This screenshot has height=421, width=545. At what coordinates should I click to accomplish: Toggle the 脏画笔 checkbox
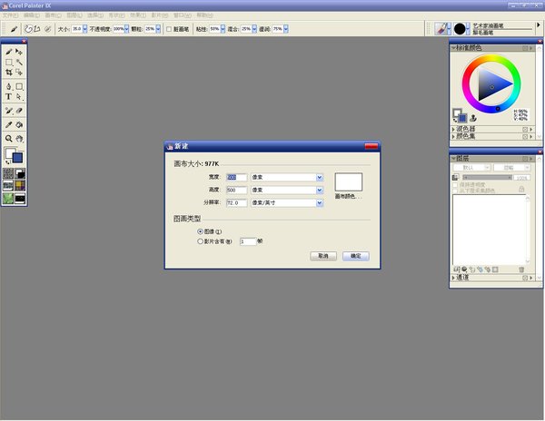pos(169,29)
